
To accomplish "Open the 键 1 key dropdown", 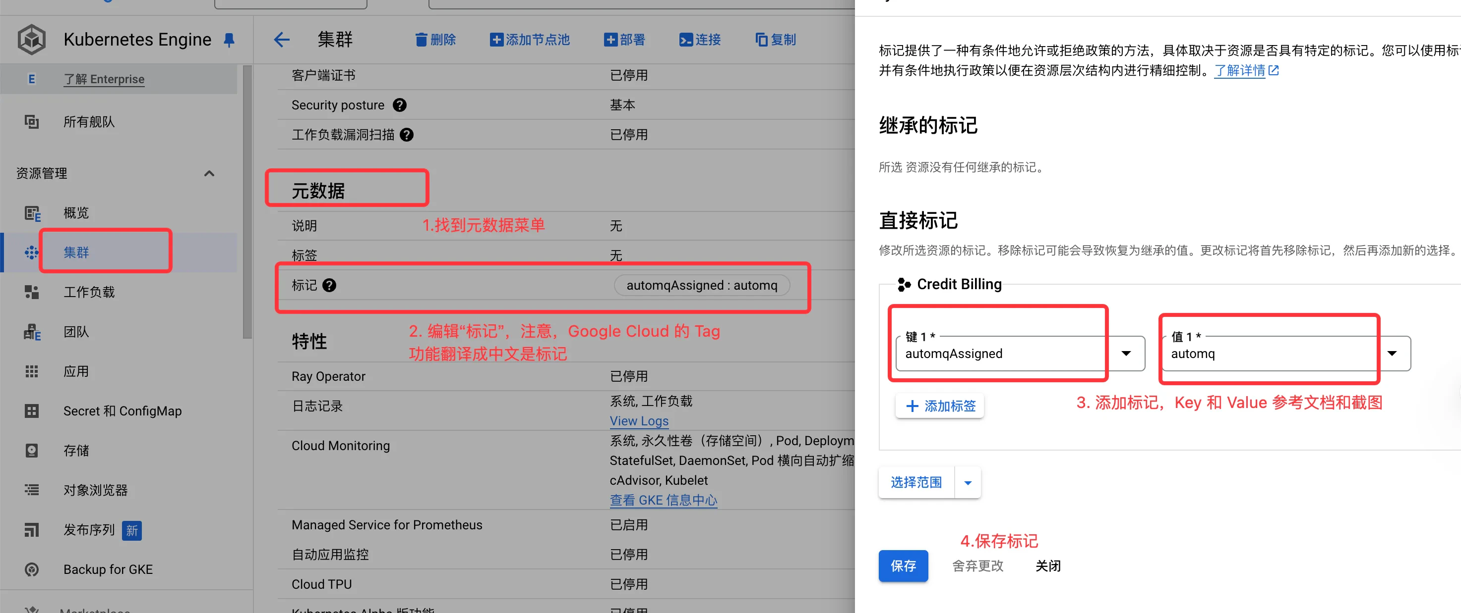I will tap(1126, 353).
